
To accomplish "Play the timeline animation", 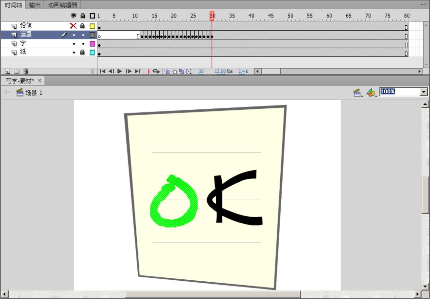I will coord(120,71).
